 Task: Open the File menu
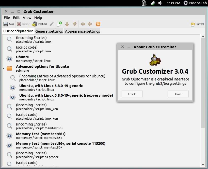tap(7, 18)
